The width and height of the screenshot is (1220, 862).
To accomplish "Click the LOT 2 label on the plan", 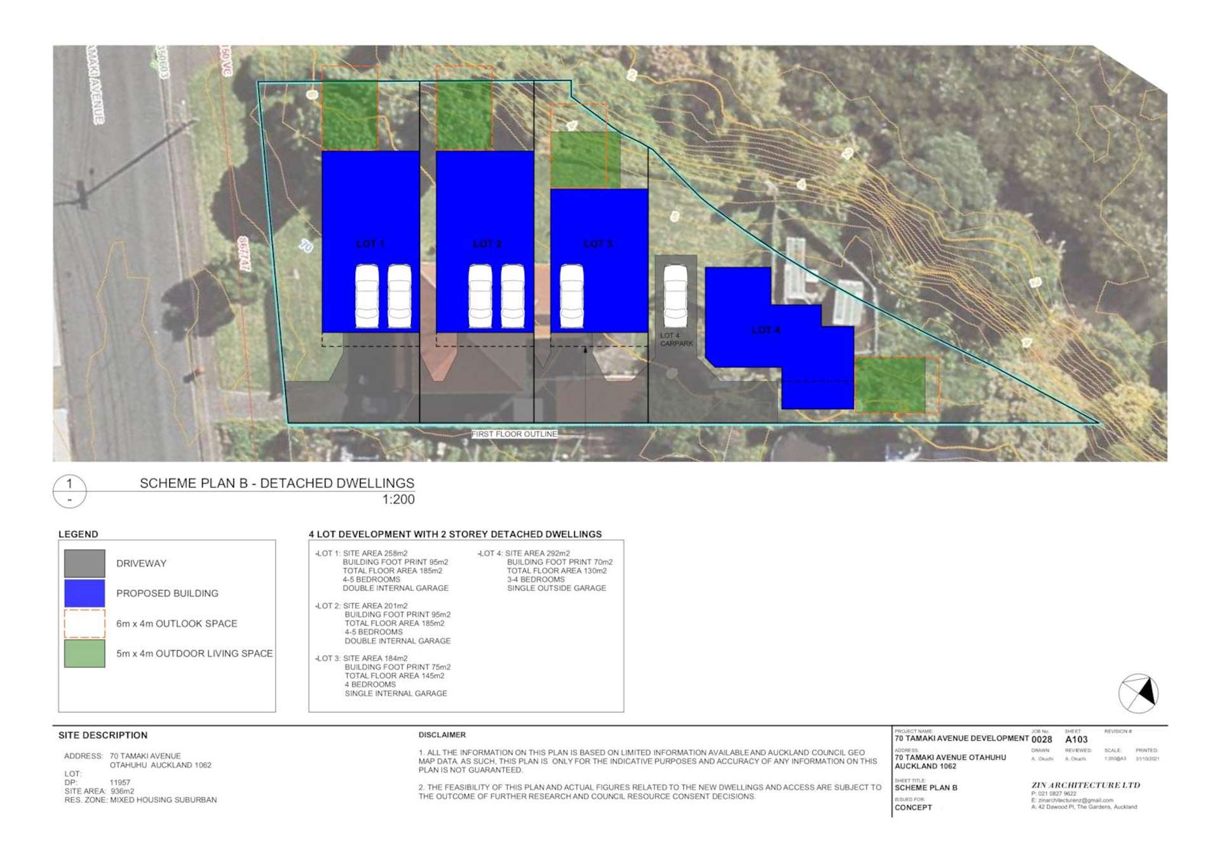I will tap(487, 244).
